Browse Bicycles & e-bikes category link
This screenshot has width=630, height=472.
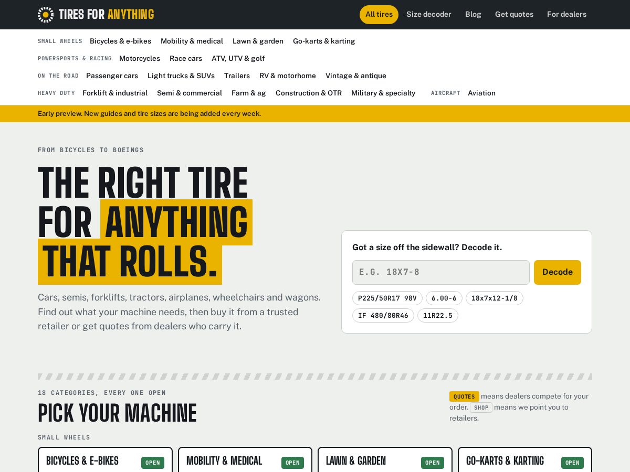[120, 41]
